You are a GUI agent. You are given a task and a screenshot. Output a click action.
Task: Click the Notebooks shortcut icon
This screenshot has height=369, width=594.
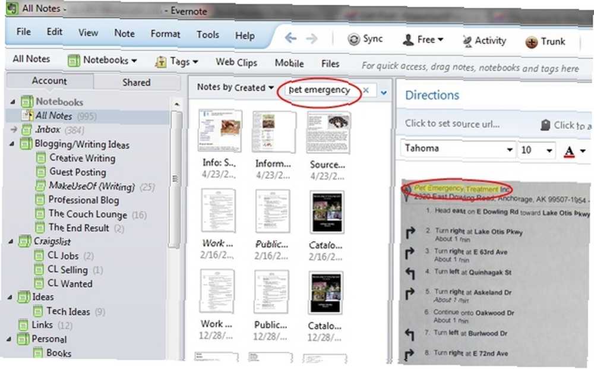tap(74, 61)
